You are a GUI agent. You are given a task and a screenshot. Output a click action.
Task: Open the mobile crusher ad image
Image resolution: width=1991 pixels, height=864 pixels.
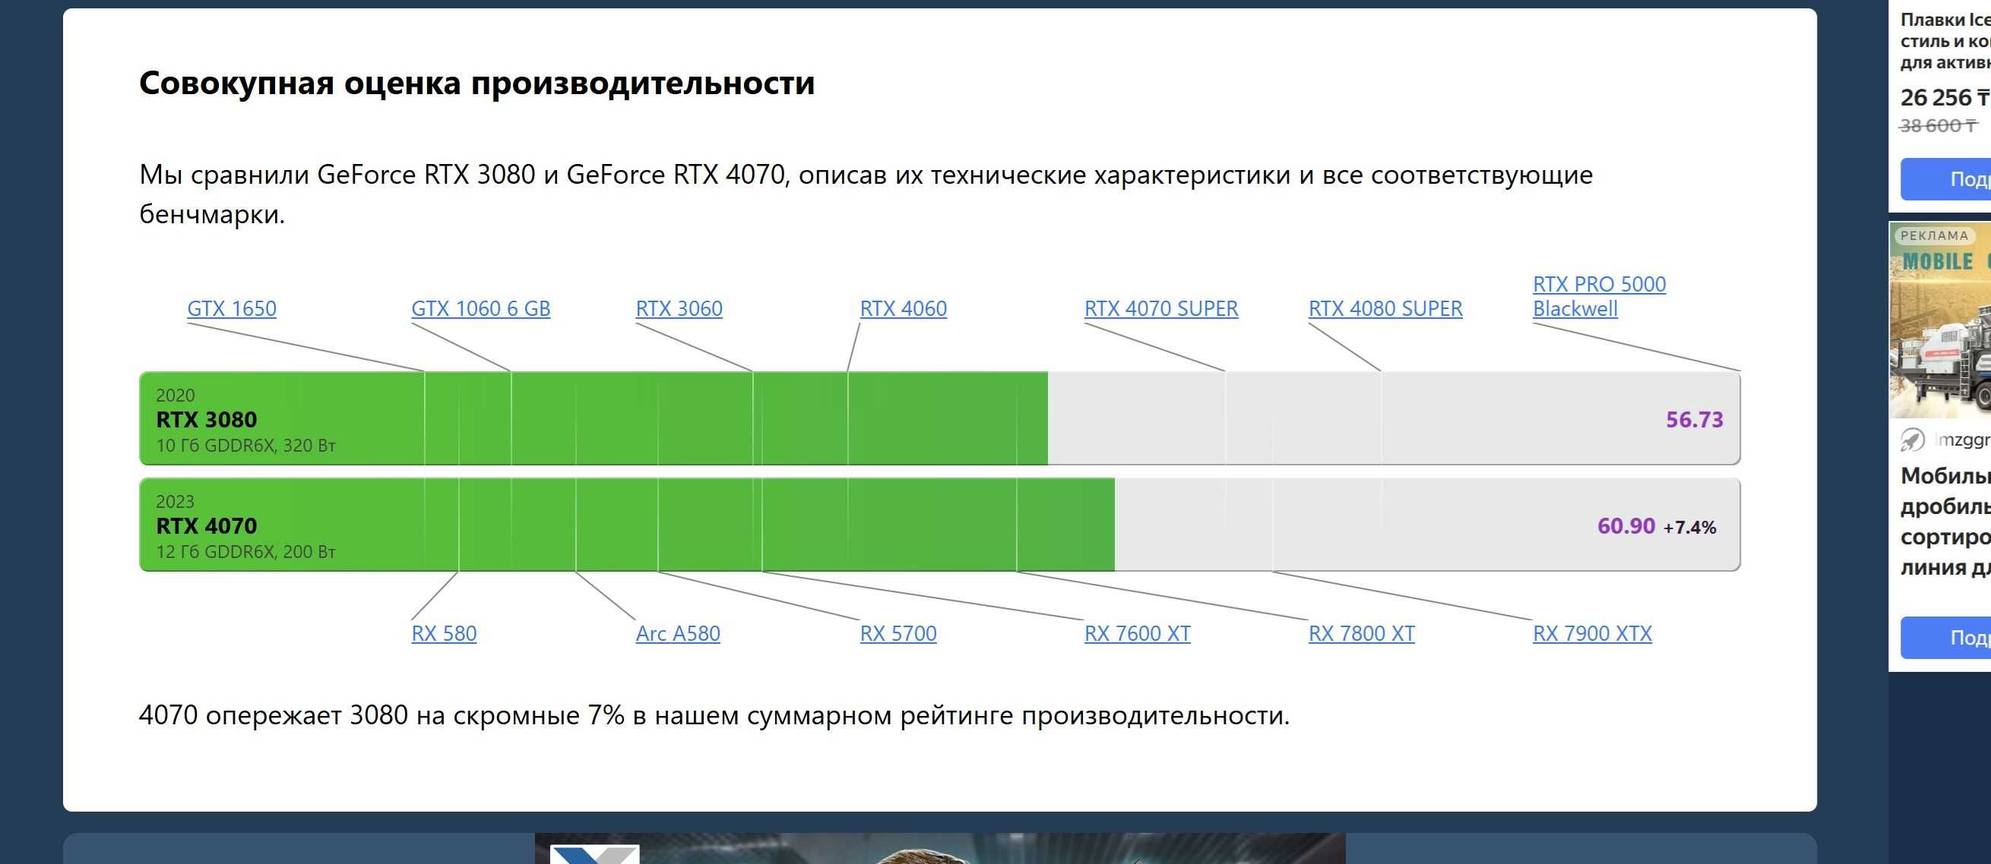point(1940,320)
